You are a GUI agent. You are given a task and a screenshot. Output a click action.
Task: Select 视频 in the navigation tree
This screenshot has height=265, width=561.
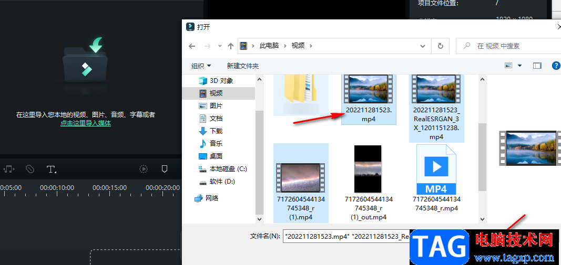click(x=219, y=93)
